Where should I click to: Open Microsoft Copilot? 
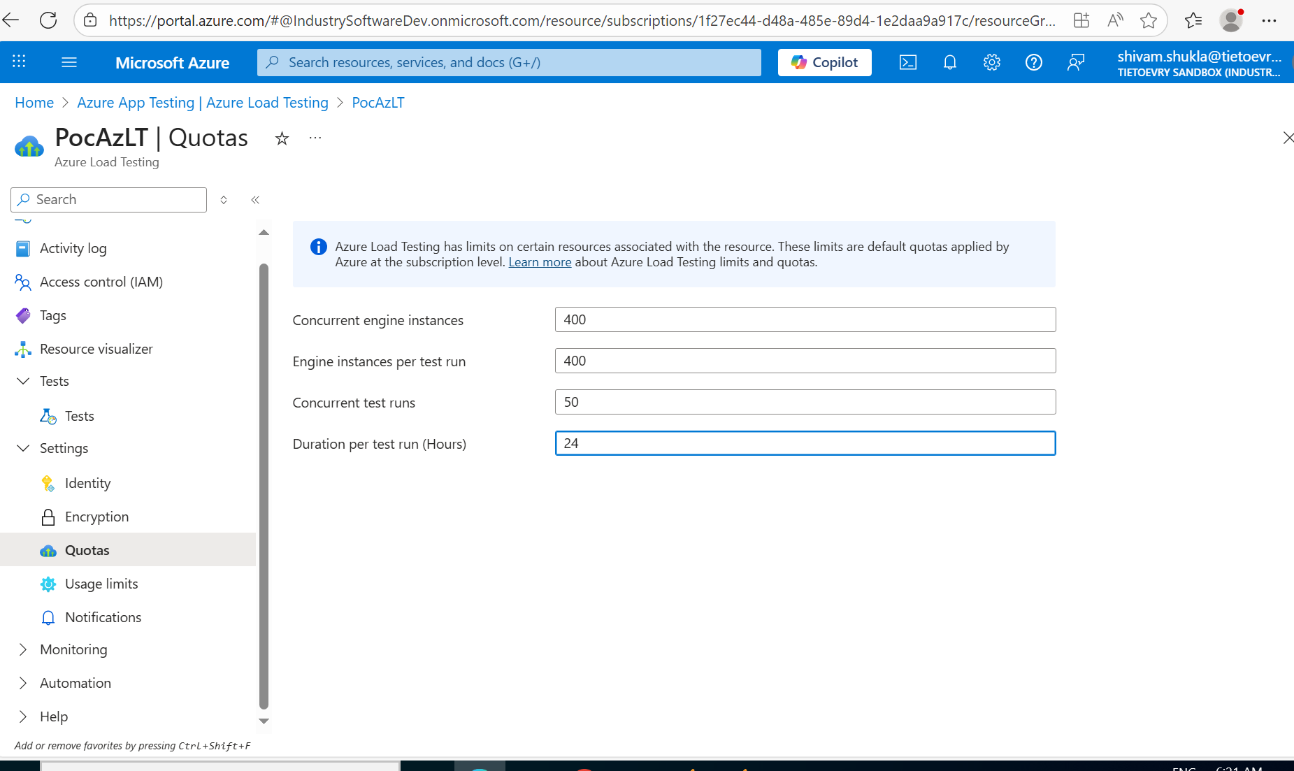[825, 62]
